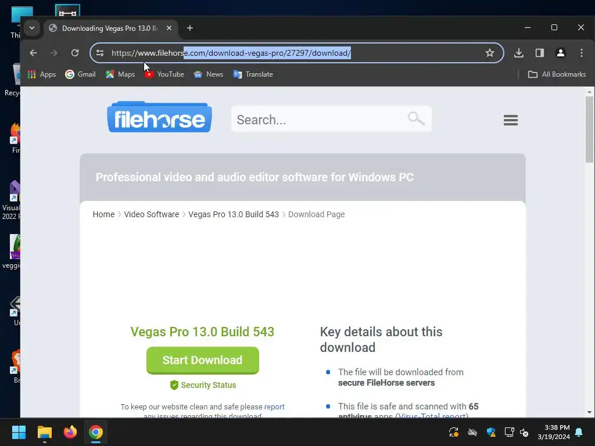Image resolution: width=595 pixels, height=446 pixels.
Task: Open File Explorer from taskbar
Action: tap(44, 432)
